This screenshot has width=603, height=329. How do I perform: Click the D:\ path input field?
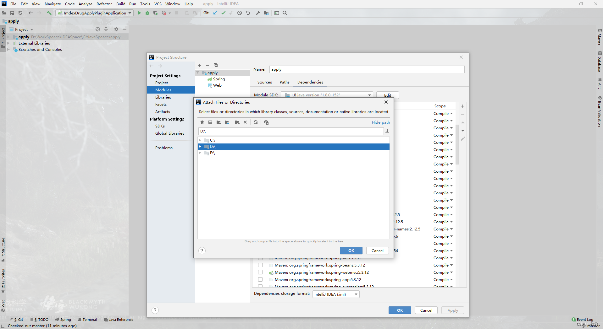click(x=291, y=131)
